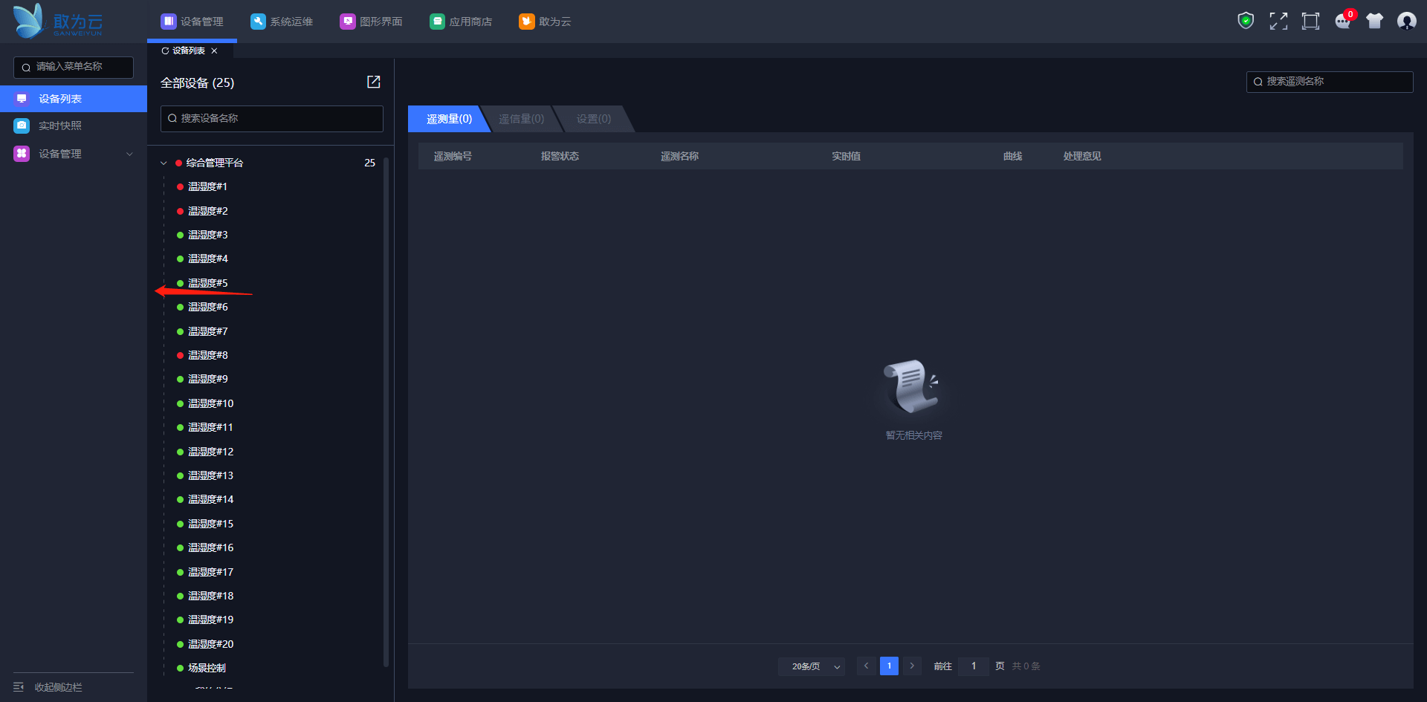Click the 系统运维 wrench icon
This screenshot has width=1427, height=702.
point(258,22)
